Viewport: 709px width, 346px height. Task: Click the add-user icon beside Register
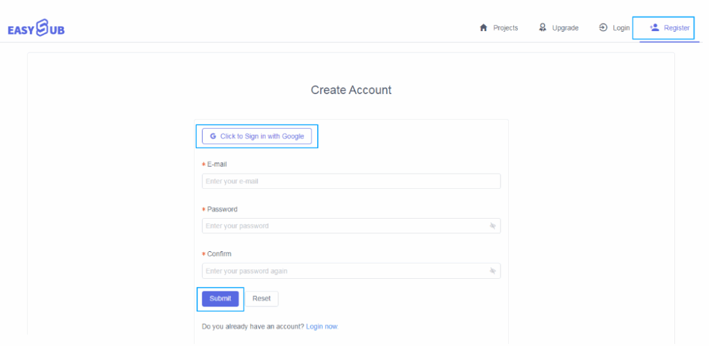point(654,28)
